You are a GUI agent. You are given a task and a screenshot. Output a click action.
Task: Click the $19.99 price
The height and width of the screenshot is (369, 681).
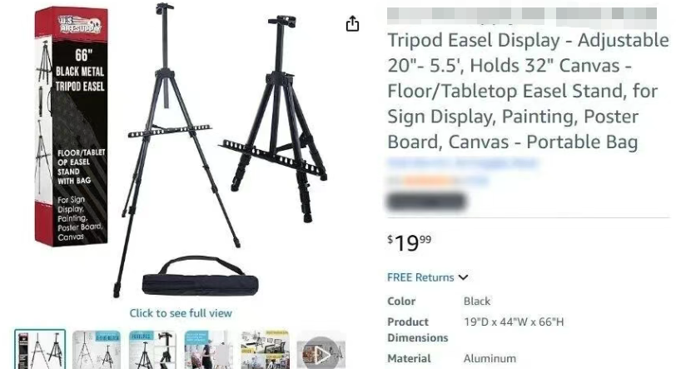409,242
